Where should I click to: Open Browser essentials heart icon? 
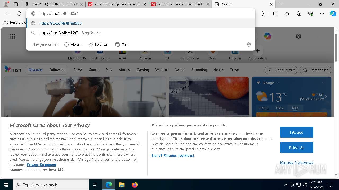[x=310, y=13]
